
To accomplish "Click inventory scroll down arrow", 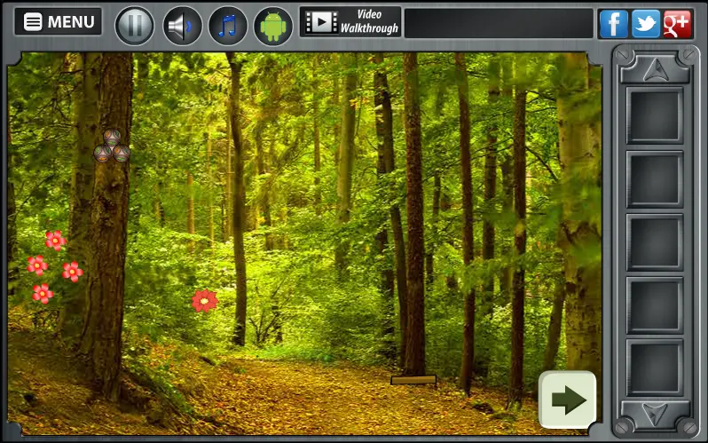I will pyautogui.click(x=655, y=414).
